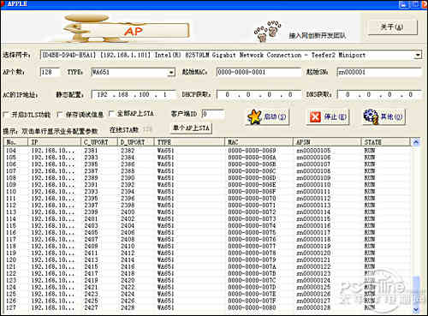The height and width of the screenshot is (316, 428).
Task: Click APSN cell sn00000120
Action: click(313, 253)
